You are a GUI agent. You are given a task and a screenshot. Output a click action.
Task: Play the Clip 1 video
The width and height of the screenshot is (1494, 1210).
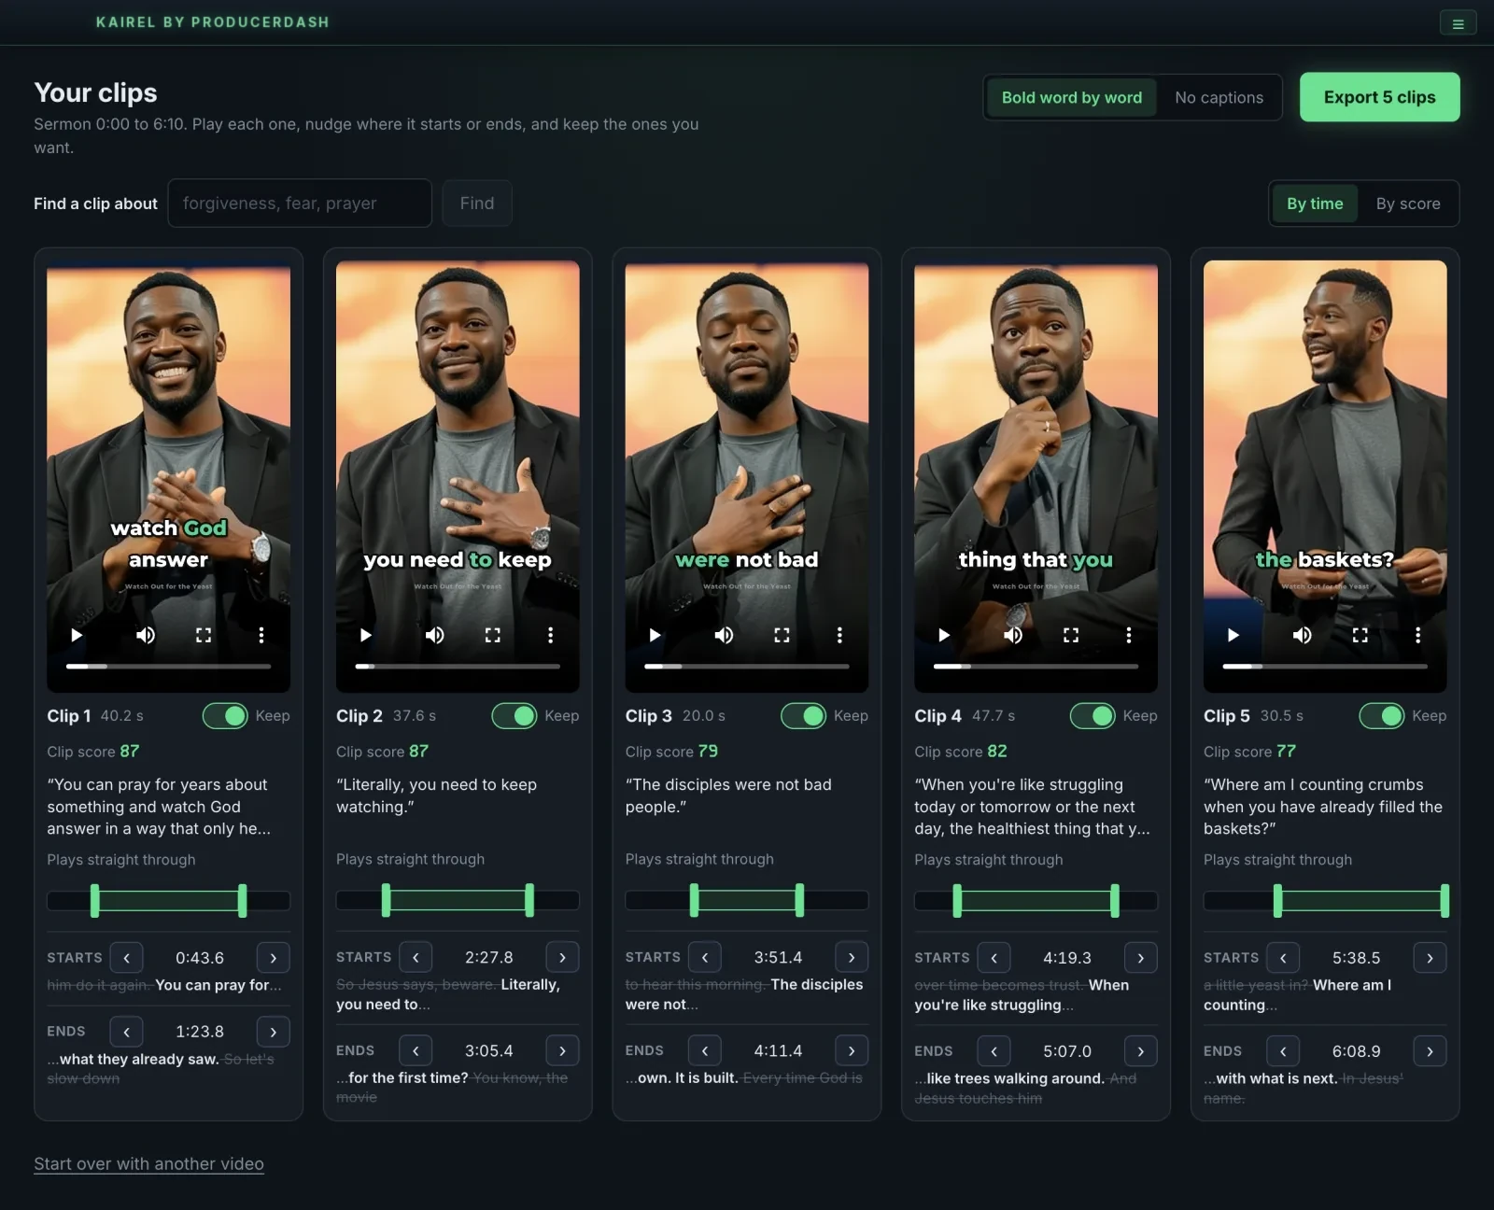pos(77,635)
